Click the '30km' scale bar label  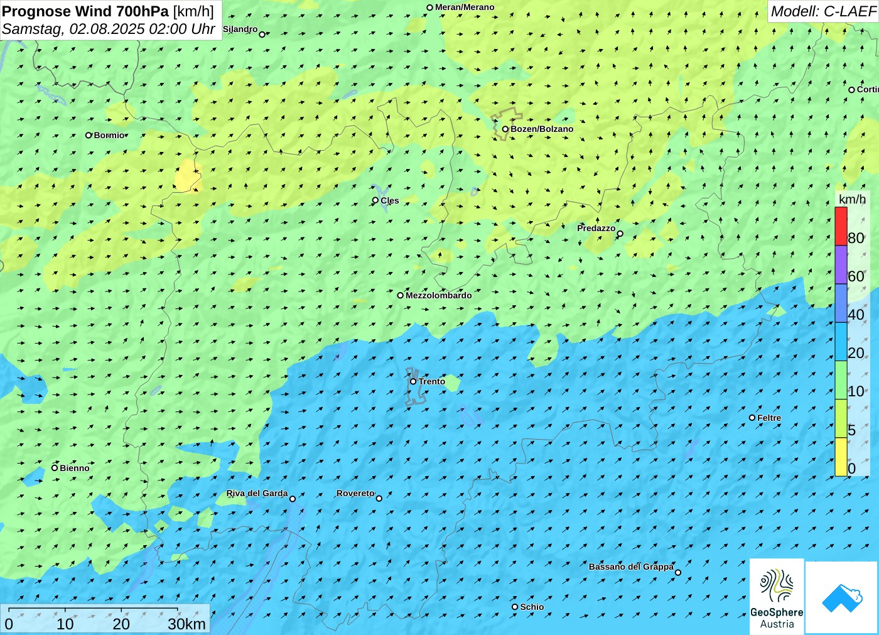pyautogui.click(x=186, y=624)
